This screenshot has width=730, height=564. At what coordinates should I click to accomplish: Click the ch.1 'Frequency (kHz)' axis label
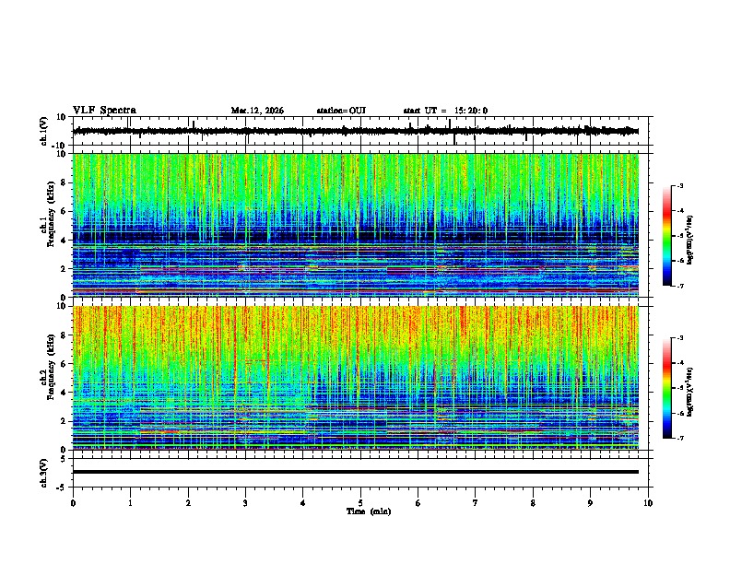pos(52,216)
